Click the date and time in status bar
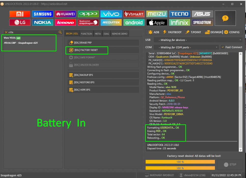 pyautogui.click(x=226, y=175)
